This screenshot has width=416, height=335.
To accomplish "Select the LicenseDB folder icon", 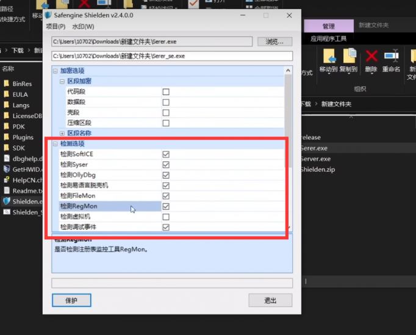I will [x=7, y=116].
